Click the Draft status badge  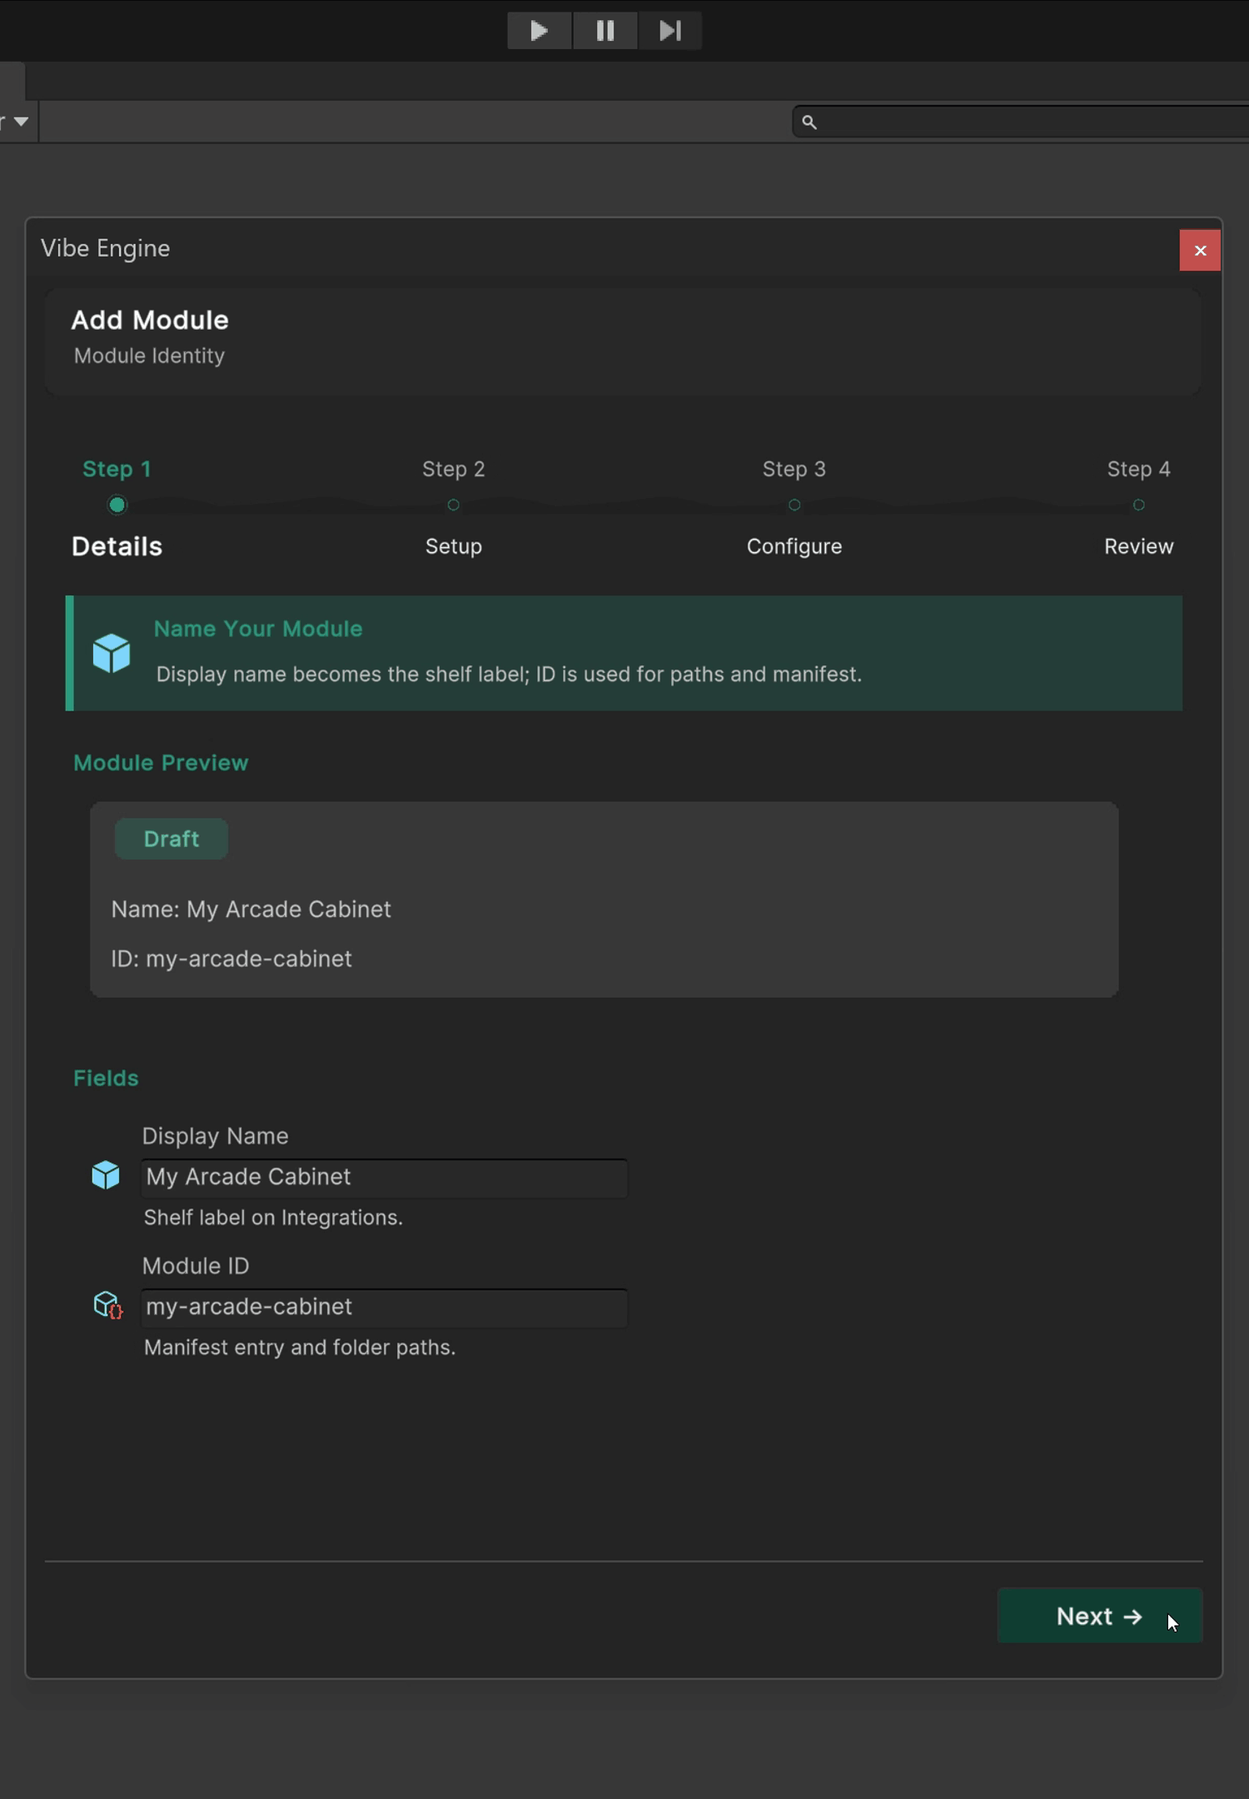[172, 839]
